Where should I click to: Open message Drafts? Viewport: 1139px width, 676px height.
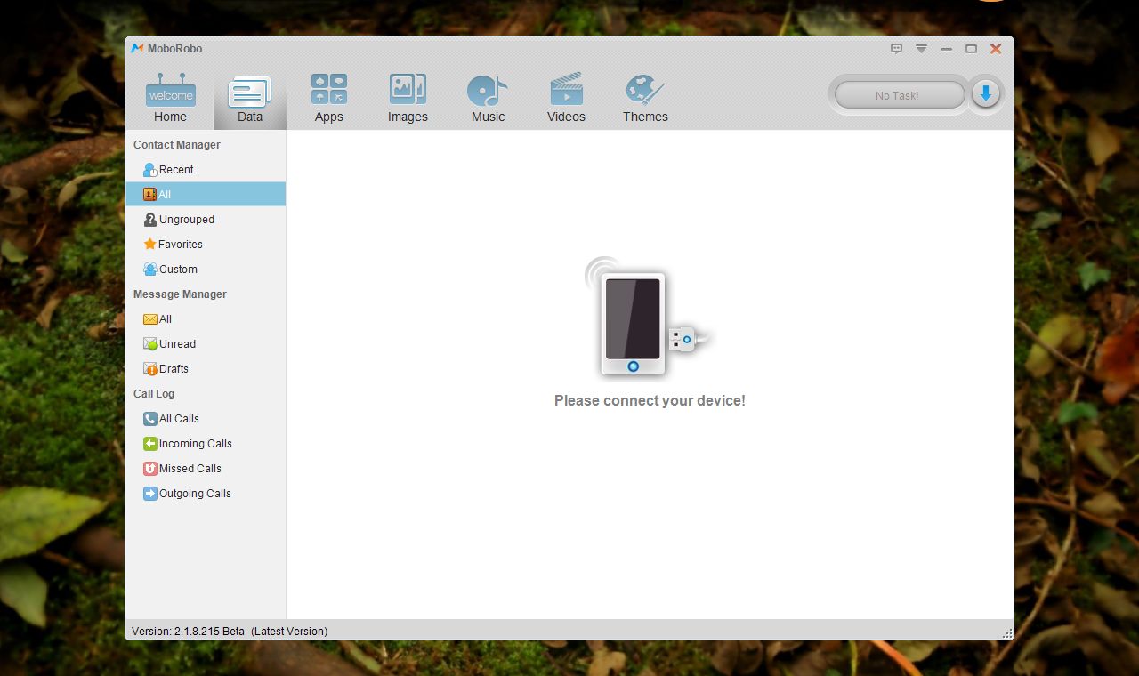click(x=206, y=368)
